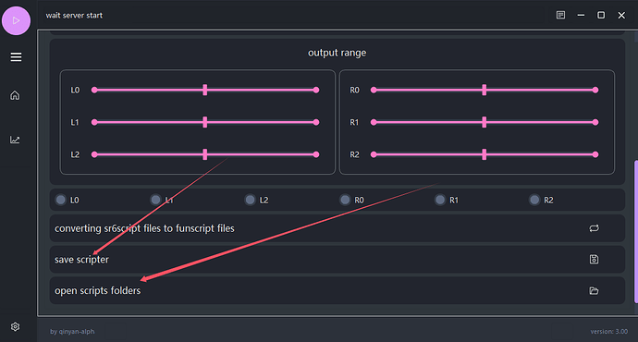Click the open folder icon for scripts
The image size is (638, 342).
594,290
